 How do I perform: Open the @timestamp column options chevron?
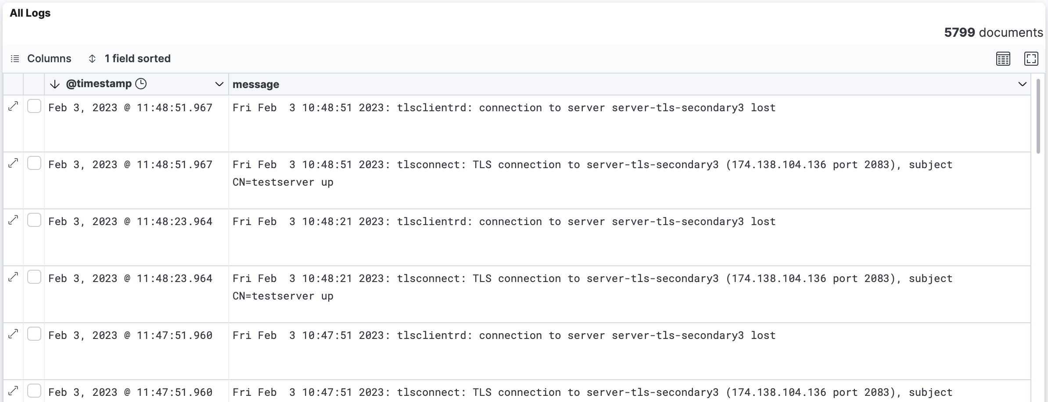tap(219, 84)
